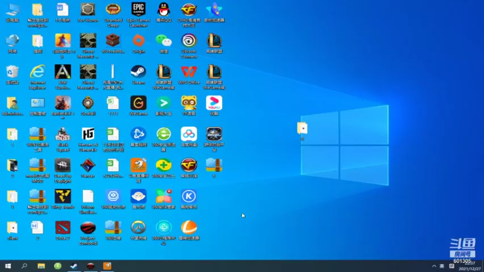Open Internet Explorer desktop shortcut
484x272 pixels.
pos(38,77)
